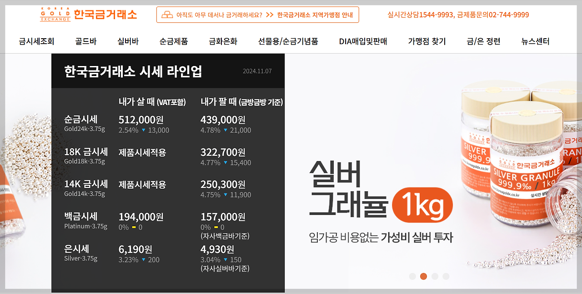Viewport: 582px width, 294px height.
Task: Click the 순금시세 row label
Action: pos(81,119)
